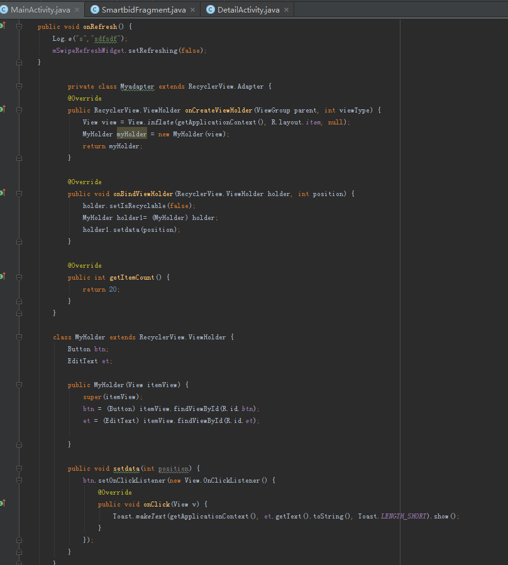Click the MainActivity.java class file icon
The height and width of the screenshot is (565, 508).
pyautogui.click(x=4, y=9)
